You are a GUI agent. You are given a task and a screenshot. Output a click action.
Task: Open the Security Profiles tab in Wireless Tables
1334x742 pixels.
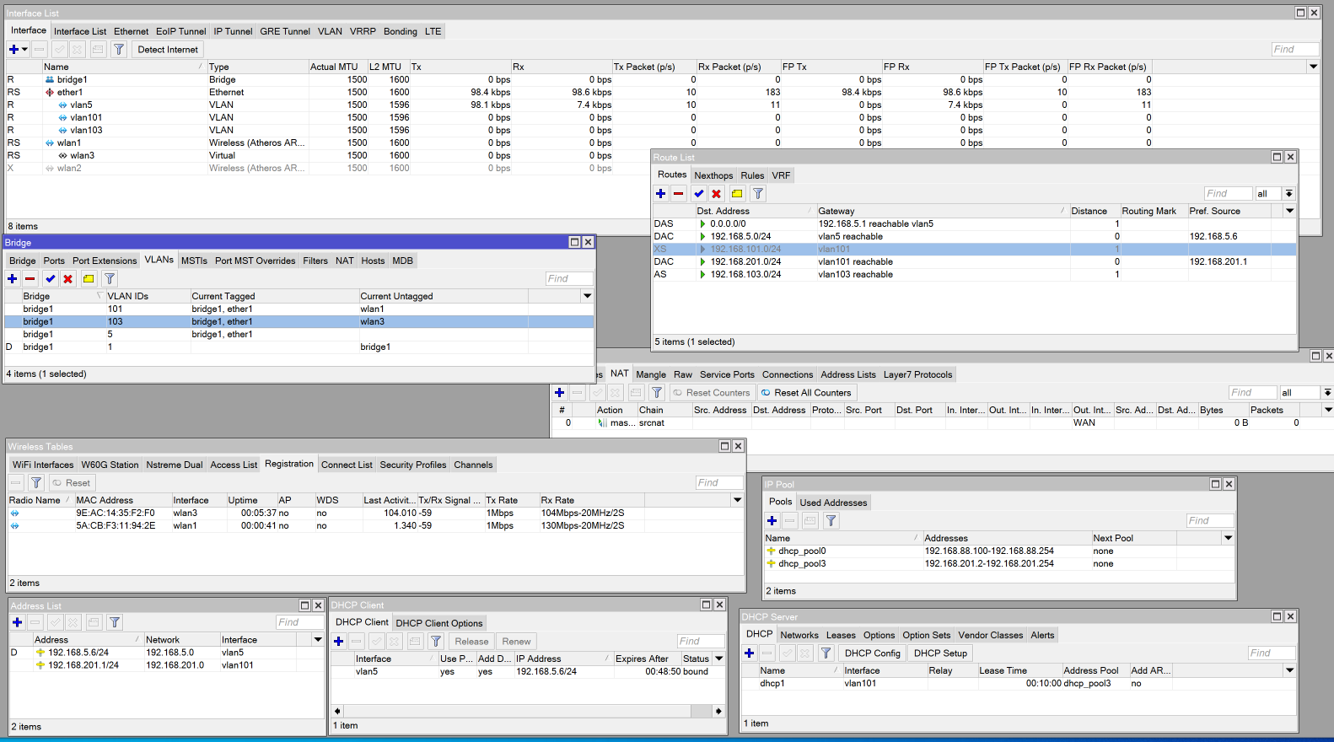413,465
